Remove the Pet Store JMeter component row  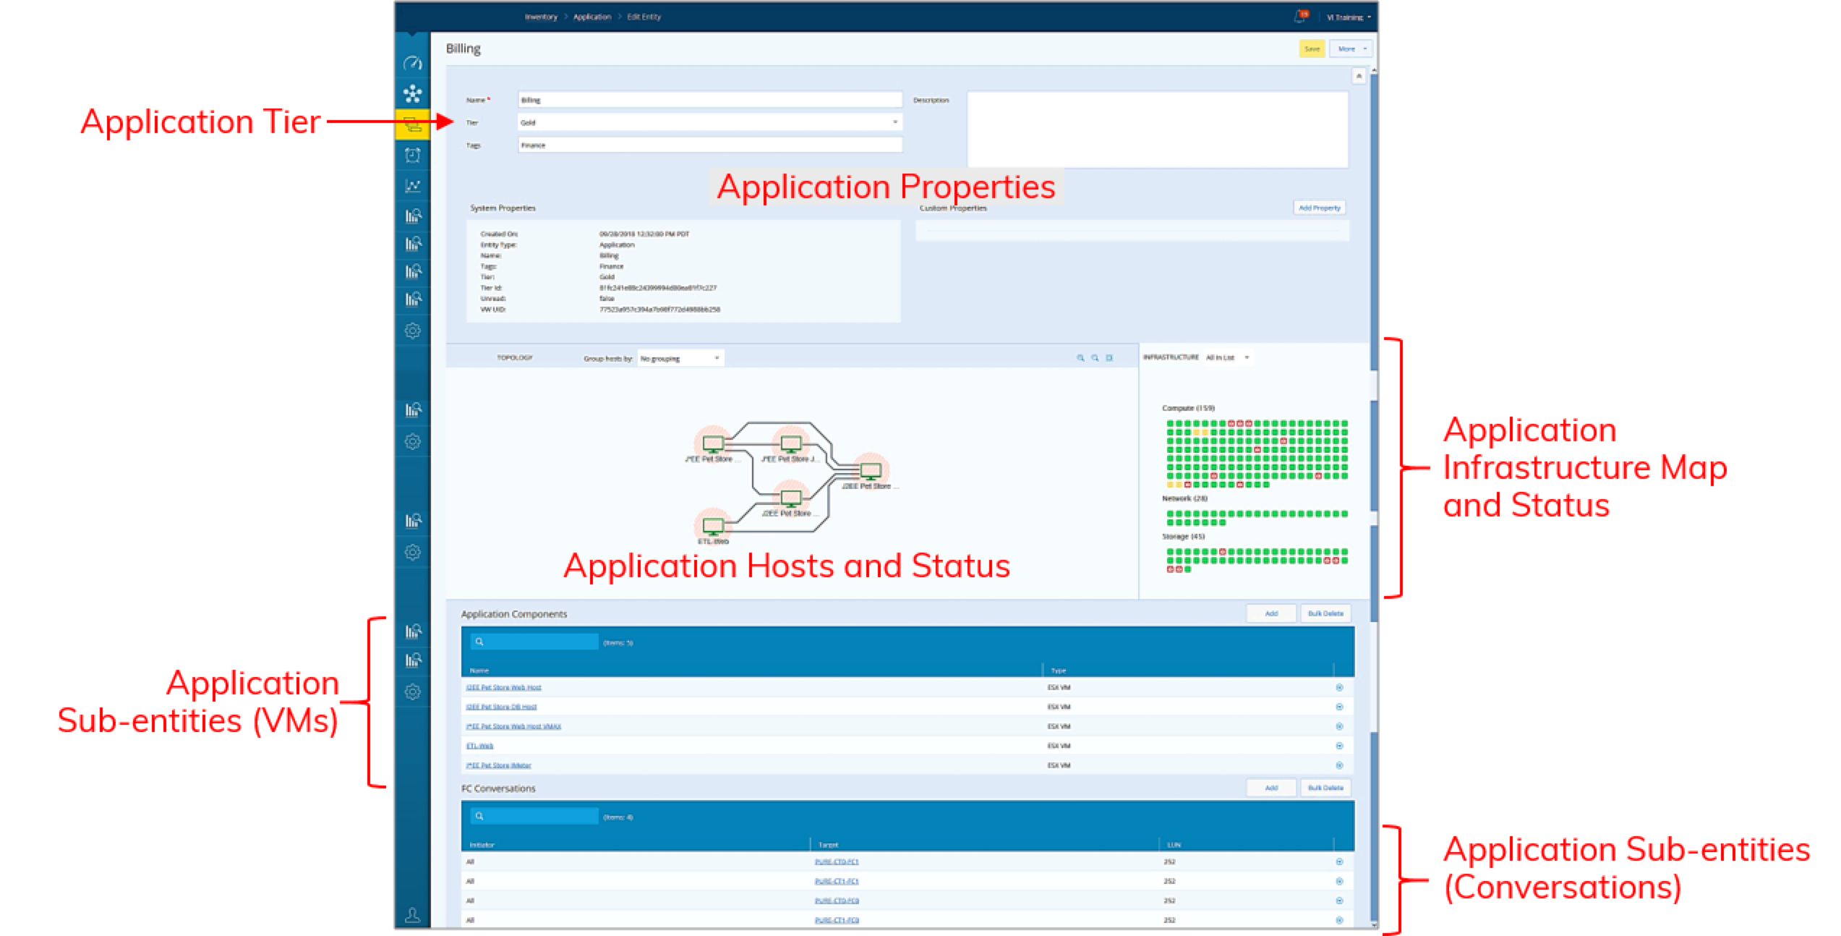[x=1339, y=765]
